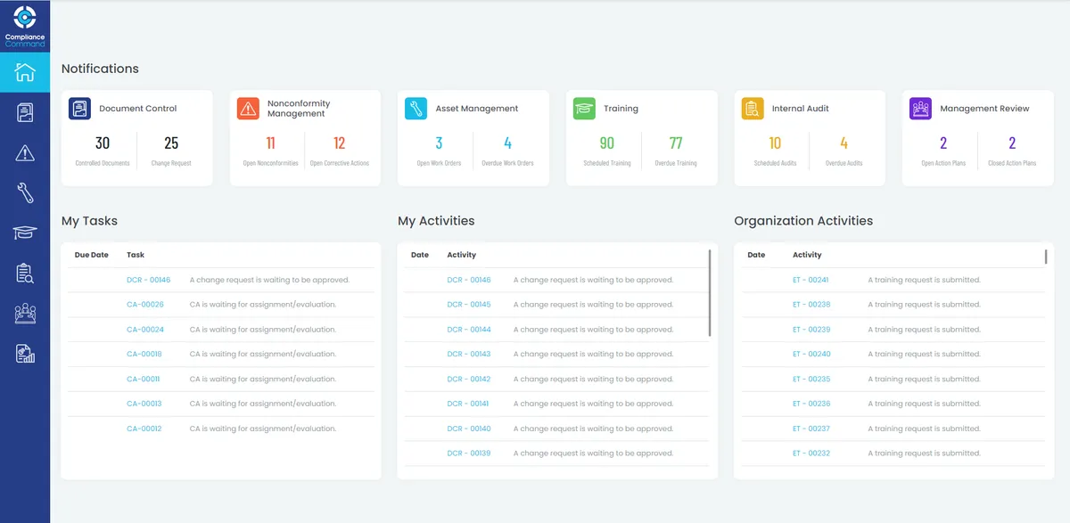The height and width of the screenshot is (523, 1070).
Task: Open organization activity ET - 00235
Action: click(x=811, y=380)
